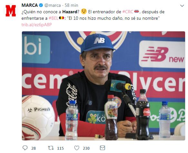Send tweet via envelope message icon
188x153 pixels.
point(103,148)
